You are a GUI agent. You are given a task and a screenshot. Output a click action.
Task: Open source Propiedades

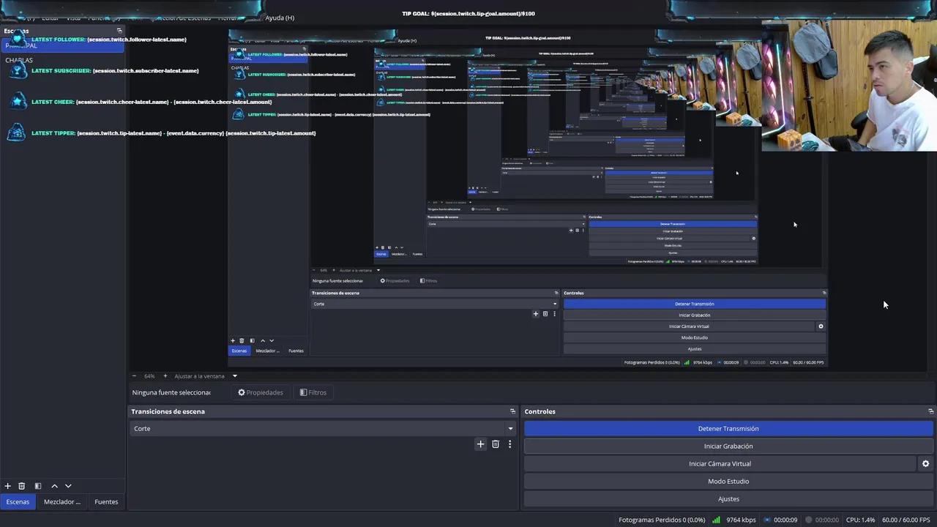(260, 392)
